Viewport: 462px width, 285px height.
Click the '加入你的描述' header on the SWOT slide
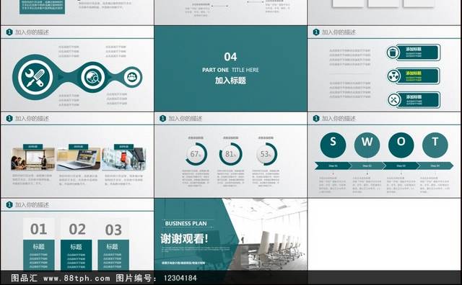coord(339,119)
